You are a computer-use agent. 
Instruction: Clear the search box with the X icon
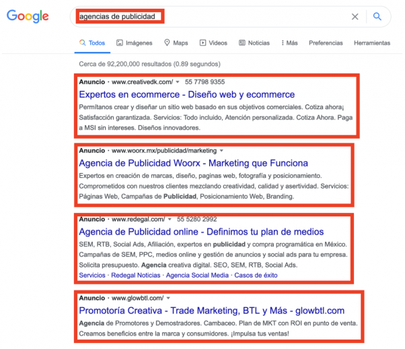[355, 17]
